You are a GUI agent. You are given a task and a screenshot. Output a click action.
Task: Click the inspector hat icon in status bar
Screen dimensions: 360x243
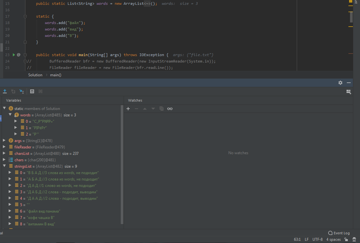point(354,239)
